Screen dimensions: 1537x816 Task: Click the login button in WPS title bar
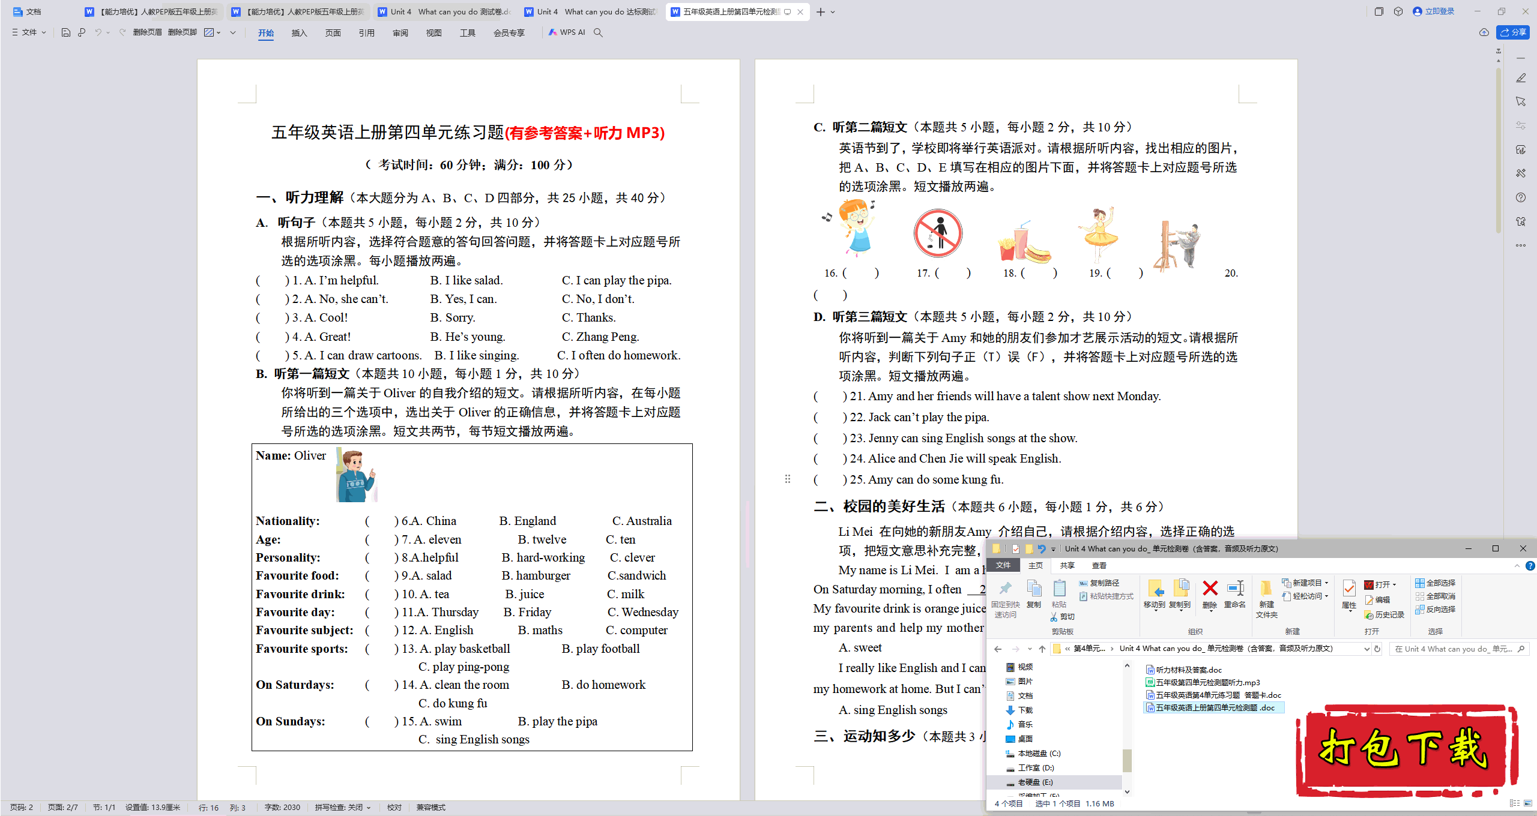coord(1434,11)
